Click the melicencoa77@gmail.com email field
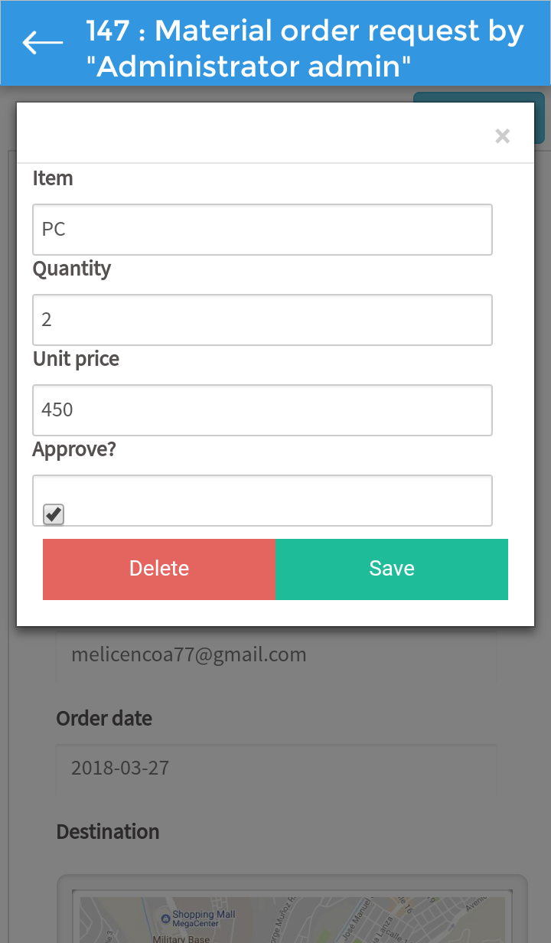 tap(275, 655)
